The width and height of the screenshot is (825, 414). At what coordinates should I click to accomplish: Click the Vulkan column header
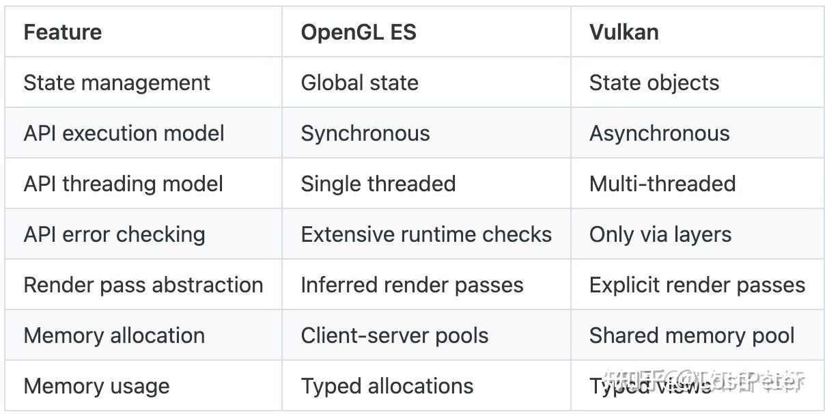(x=624, y=32)
